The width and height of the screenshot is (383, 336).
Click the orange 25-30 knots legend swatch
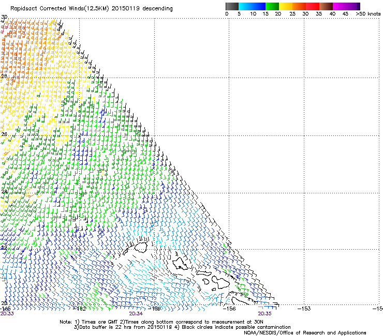(299, 6)
